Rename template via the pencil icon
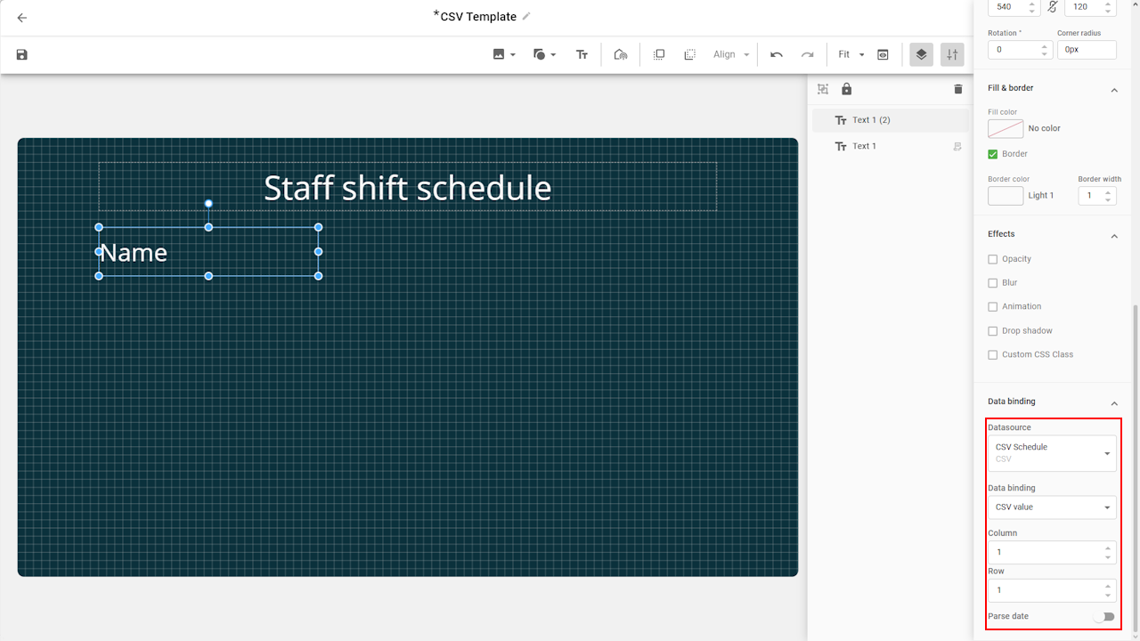 coord(526,17)
